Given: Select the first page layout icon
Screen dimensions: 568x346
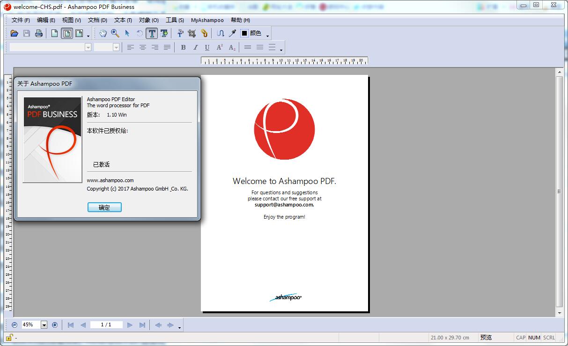Looking at the screenshot, I should [55, 33].
